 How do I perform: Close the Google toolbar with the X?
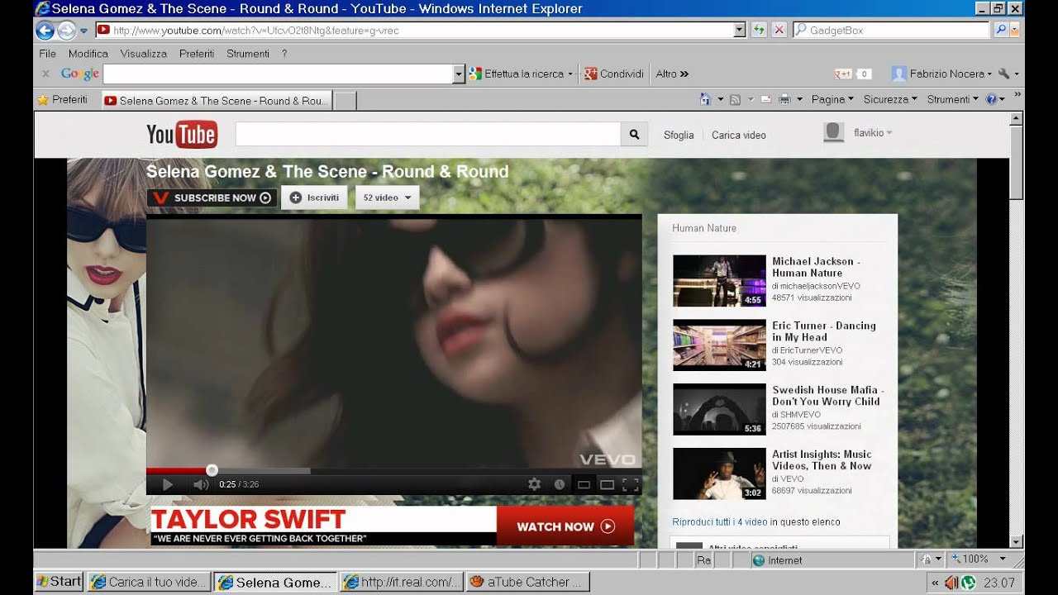(x=45, y=74)
